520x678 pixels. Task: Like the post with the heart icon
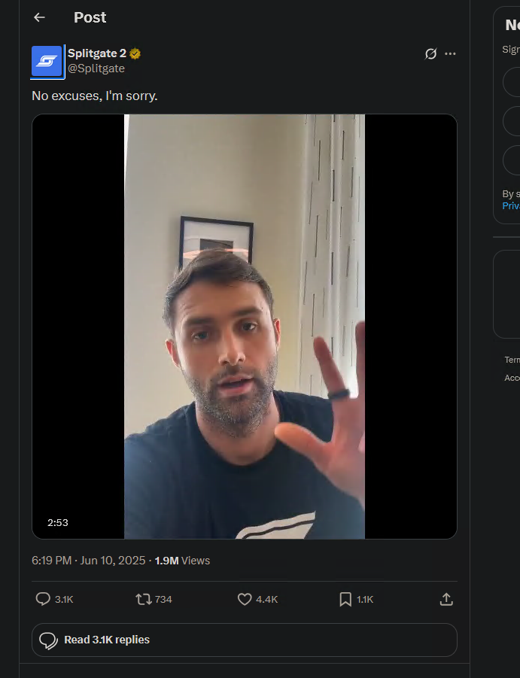point(245,599)
